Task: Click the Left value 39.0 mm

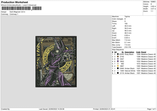Action: (x=128, y=26)
